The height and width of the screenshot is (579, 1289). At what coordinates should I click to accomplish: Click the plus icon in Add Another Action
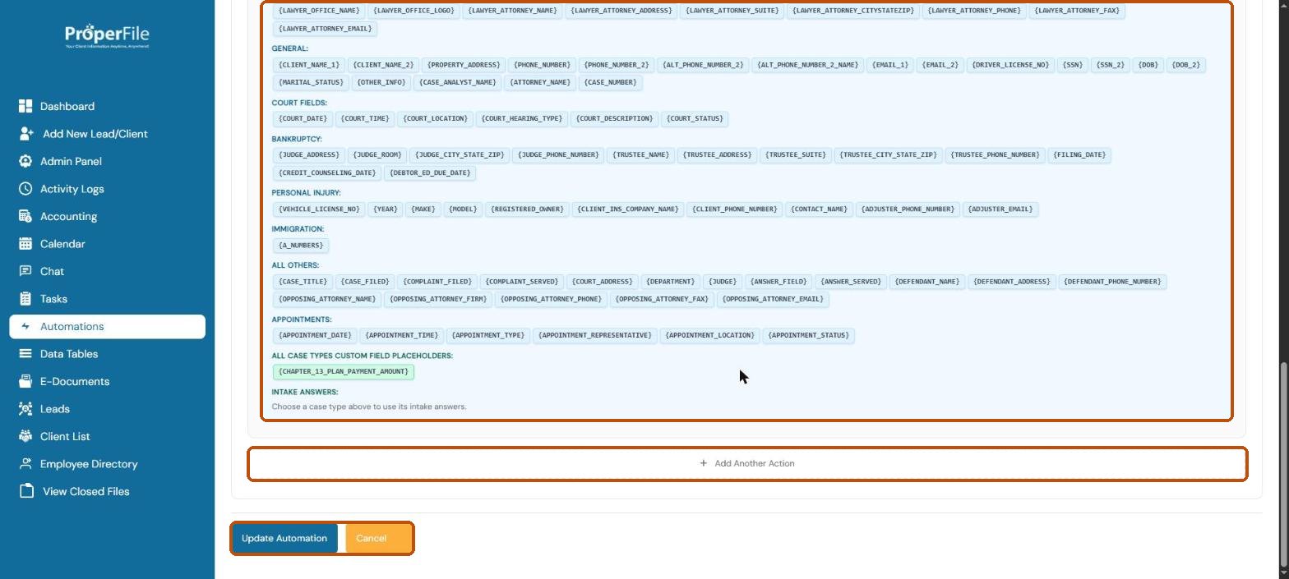703,463
